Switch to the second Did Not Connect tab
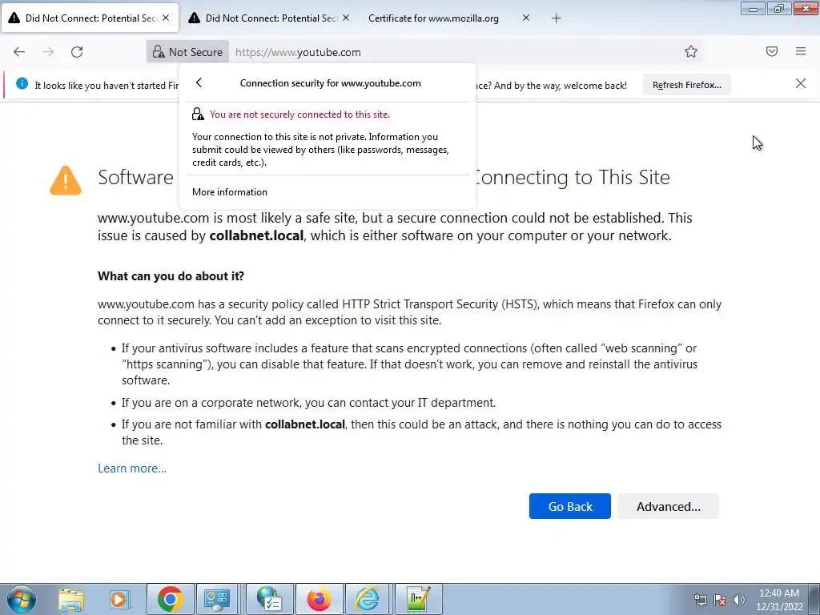The height and width of the screenshot is (615, 820). (269, 18)
